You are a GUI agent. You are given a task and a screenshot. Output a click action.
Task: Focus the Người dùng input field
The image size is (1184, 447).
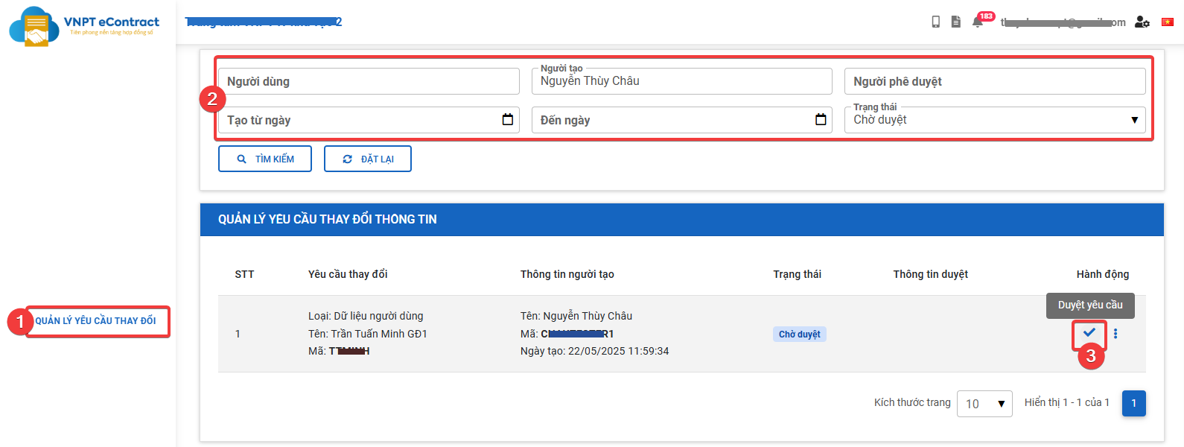point(369,81)
